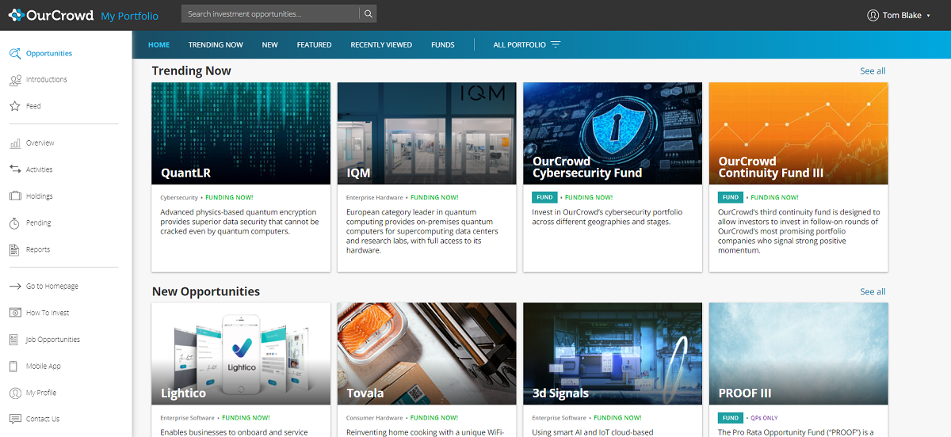Image resolution: width=951 pixels, height=437 pixels.
Task: Switch to the Trending Now tab
Action: [216, 45]
